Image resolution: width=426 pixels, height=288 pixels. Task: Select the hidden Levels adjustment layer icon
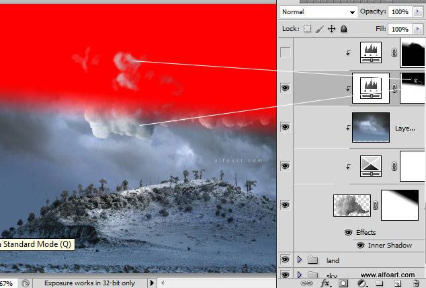pos(371,52)
